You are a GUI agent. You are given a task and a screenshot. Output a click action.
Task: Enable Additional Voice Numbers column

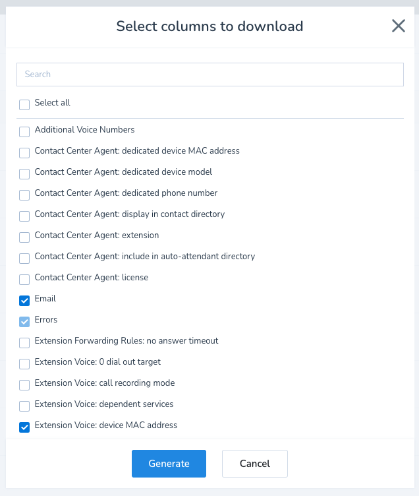tap(24, 131)
